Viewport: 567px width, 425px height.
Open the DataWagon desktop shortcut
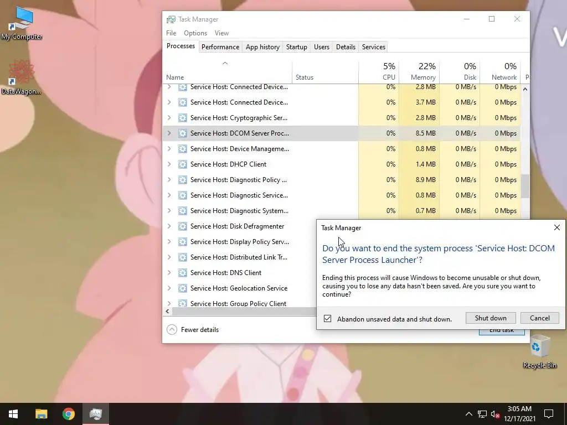pyautogui.click(x=21, y=77)
